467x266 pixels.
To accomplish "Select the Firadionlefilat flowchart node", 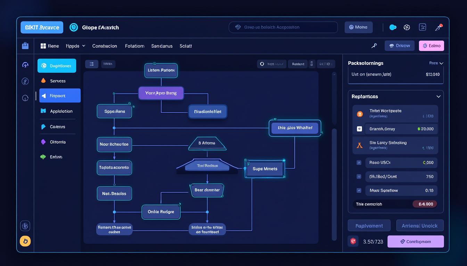I will point(207,112).
